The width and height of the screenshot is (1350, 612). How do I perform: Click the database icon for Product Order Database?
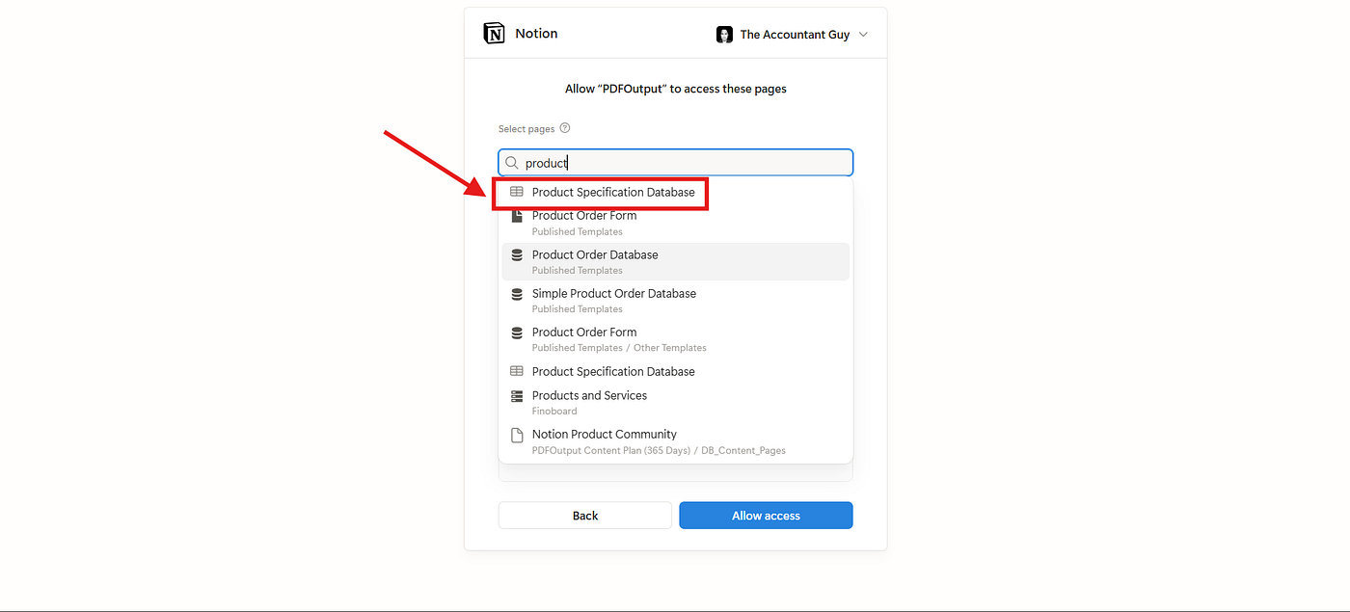tap(517, 255)
